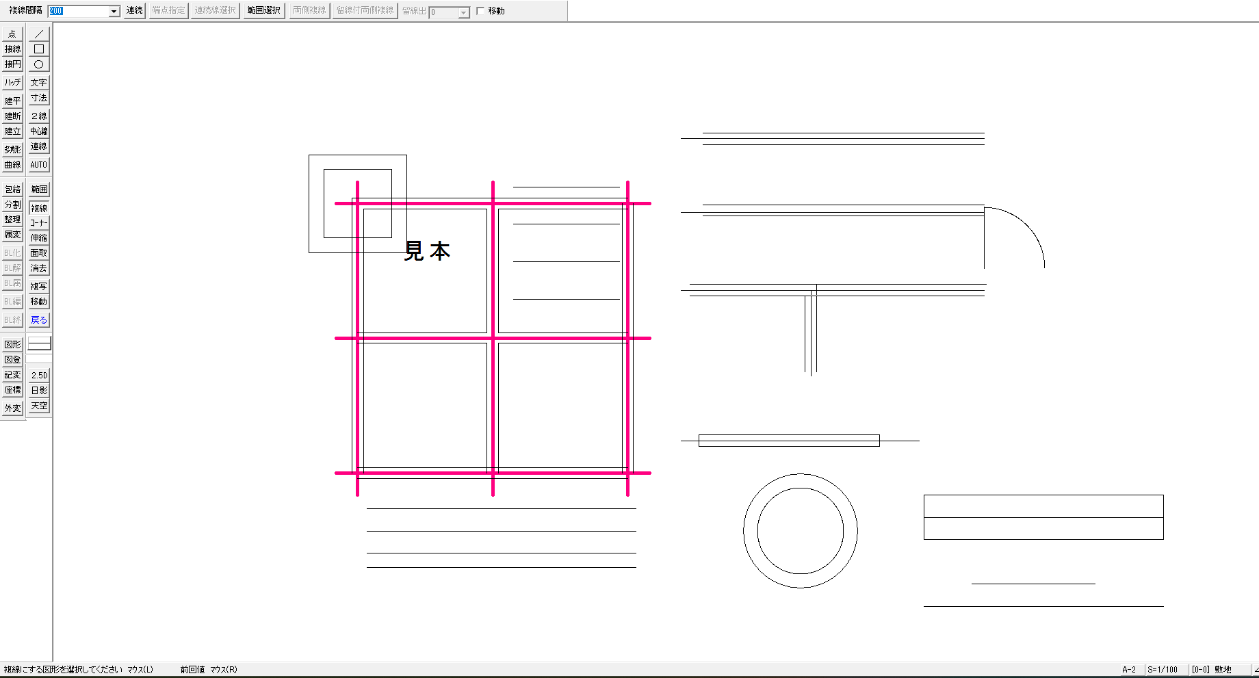Open the 図形 figure library tool
Screen dimensions: 1259x678
click(x=12, y=344)
